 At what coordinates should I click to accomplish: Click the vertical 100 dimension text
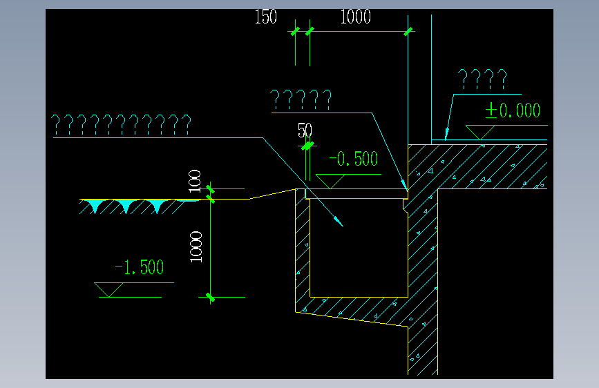(x=194, y=181)
